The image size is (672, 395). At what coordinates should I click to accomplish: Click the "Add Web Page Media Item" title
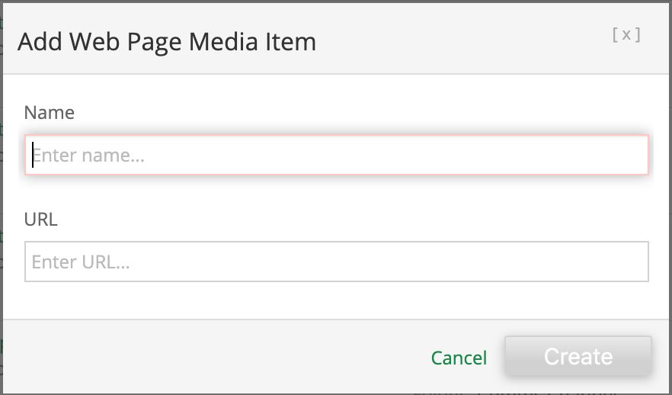[x=167, y=41]
